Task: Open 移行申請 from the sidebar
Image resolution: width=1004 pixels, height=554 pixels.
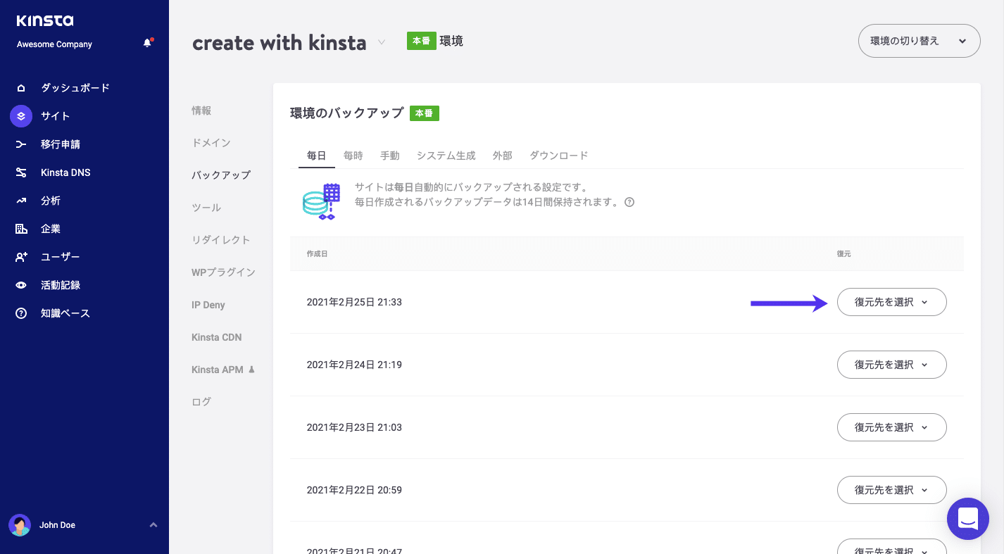Action: 20,144
